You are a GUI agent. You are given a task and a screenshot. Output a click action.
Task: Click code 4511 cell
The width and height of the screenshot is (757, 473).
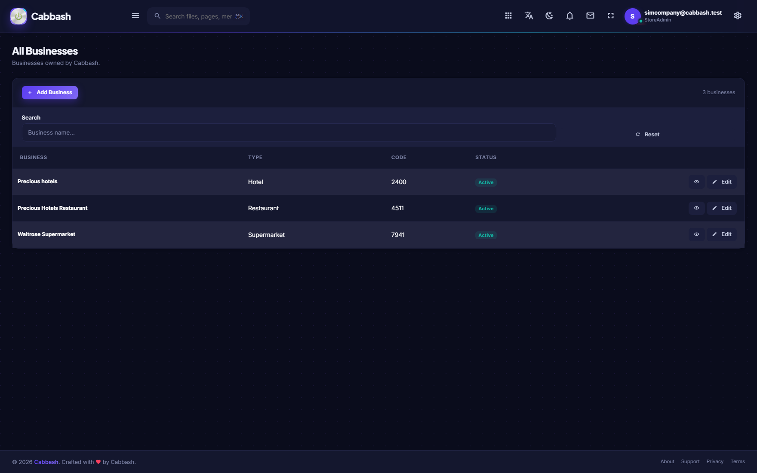397,208
